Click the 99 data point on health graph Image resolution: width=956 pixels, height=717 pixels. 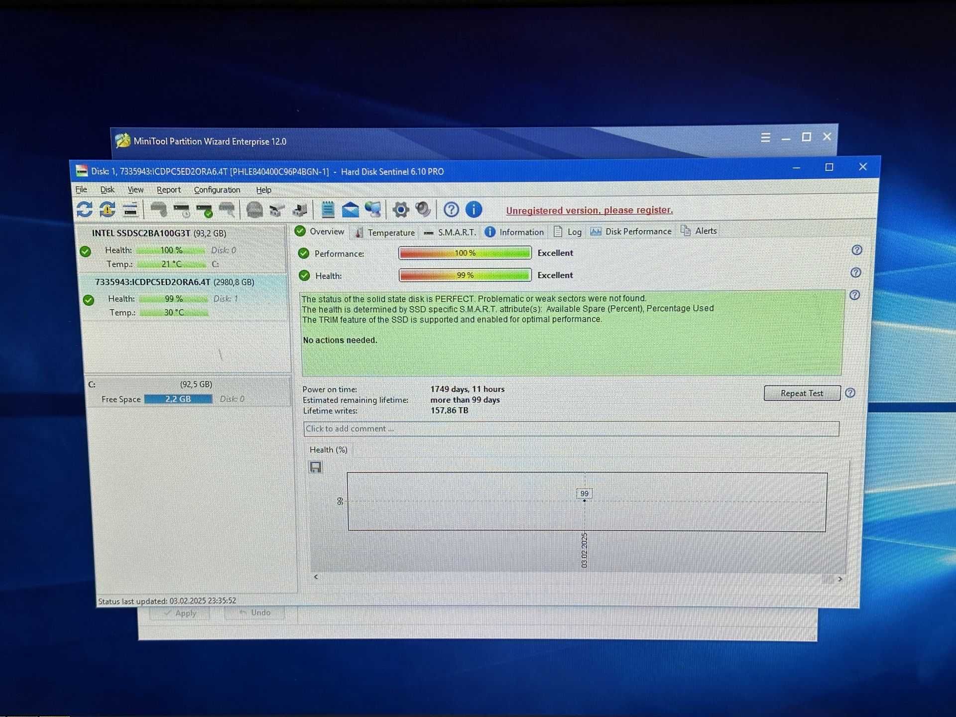click(585, 500)
